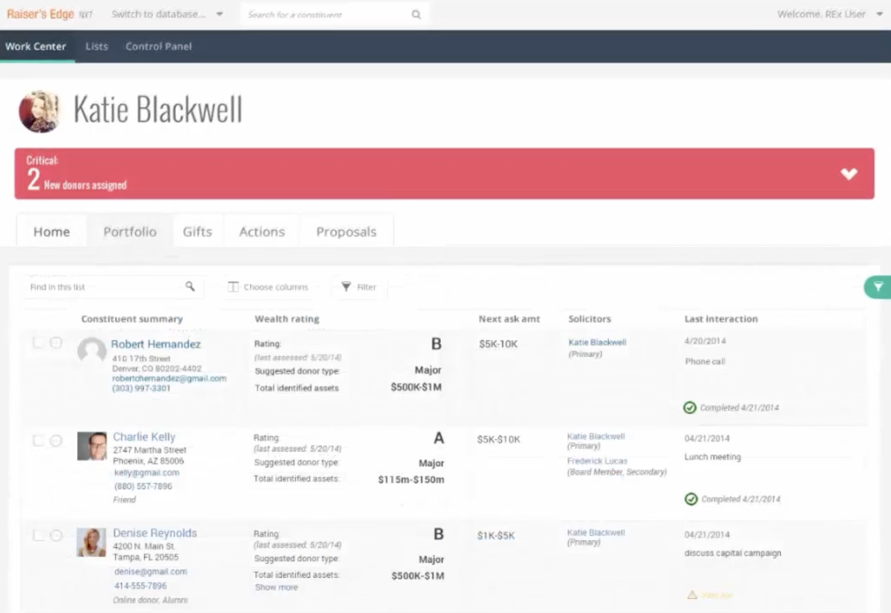
Task: Select the Denise Reynolds row checkbox
Action: [x=38, y=535]
